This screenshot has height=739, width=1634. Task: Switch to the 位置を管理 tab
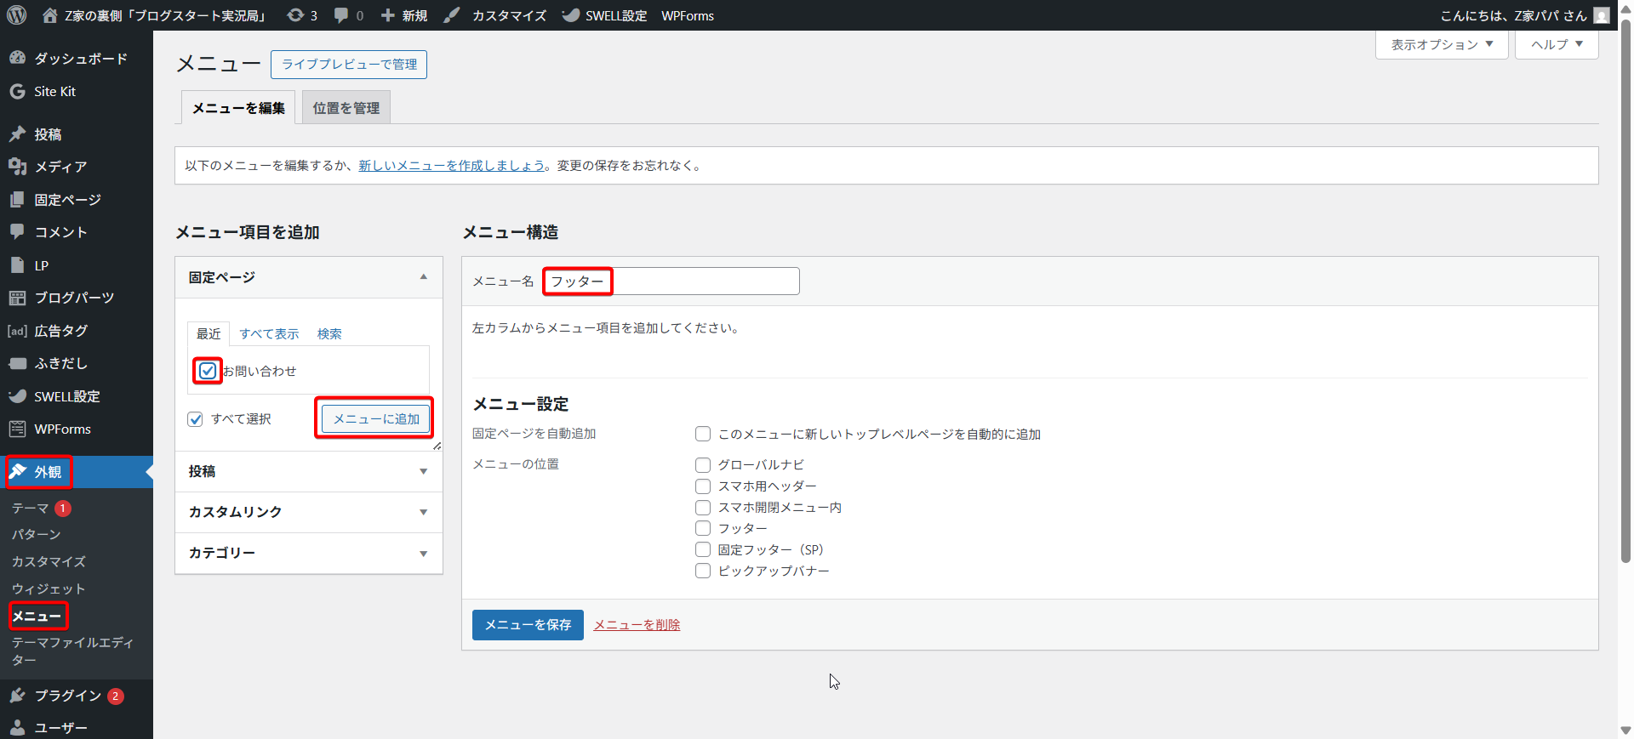(346, 108)
